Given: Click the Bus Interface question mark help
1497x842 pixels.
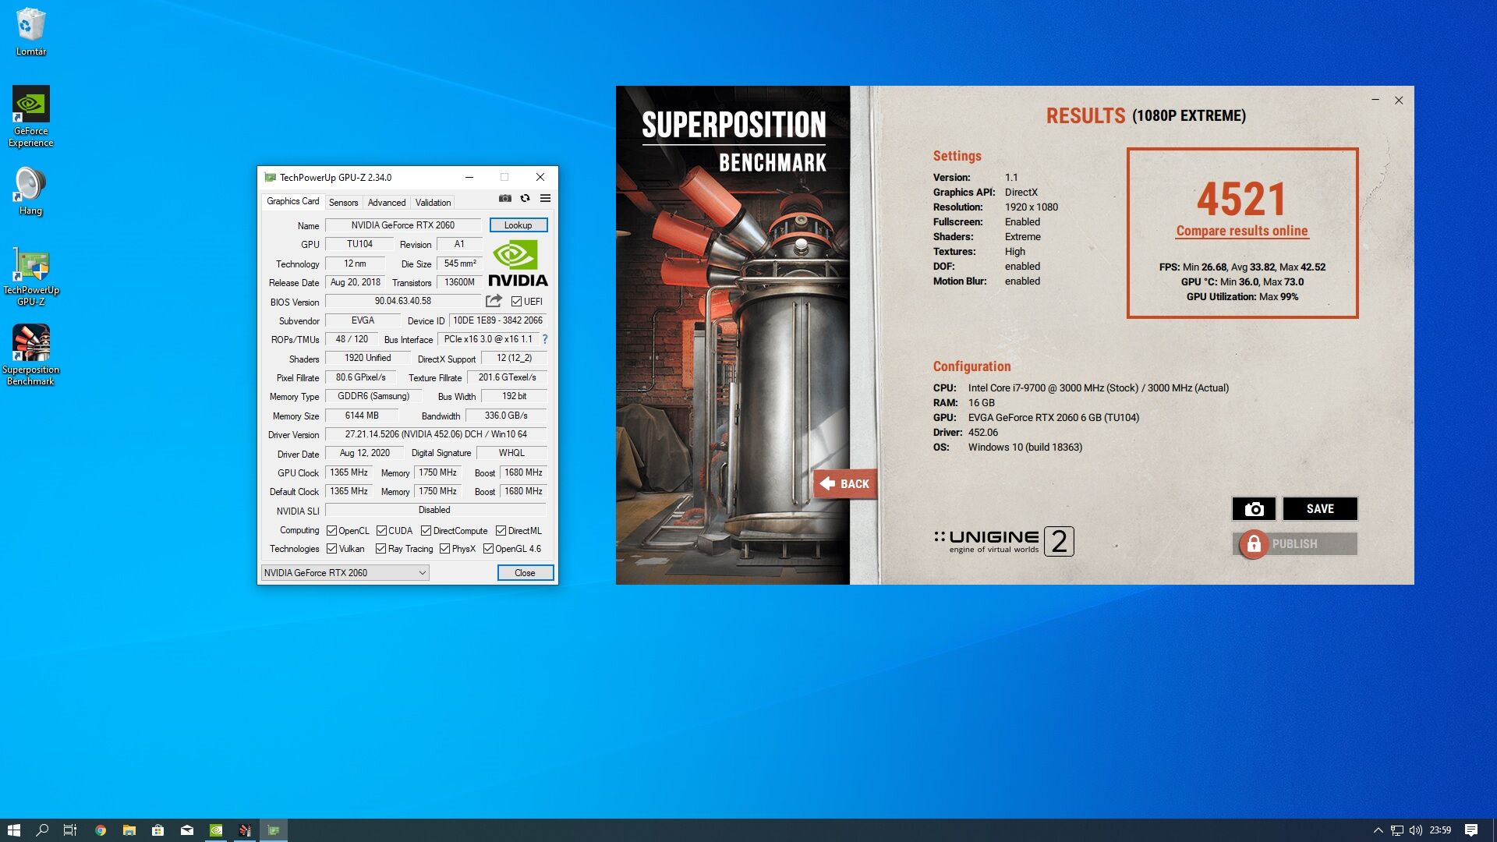Looking at the screenshot, I should [545, 339].
